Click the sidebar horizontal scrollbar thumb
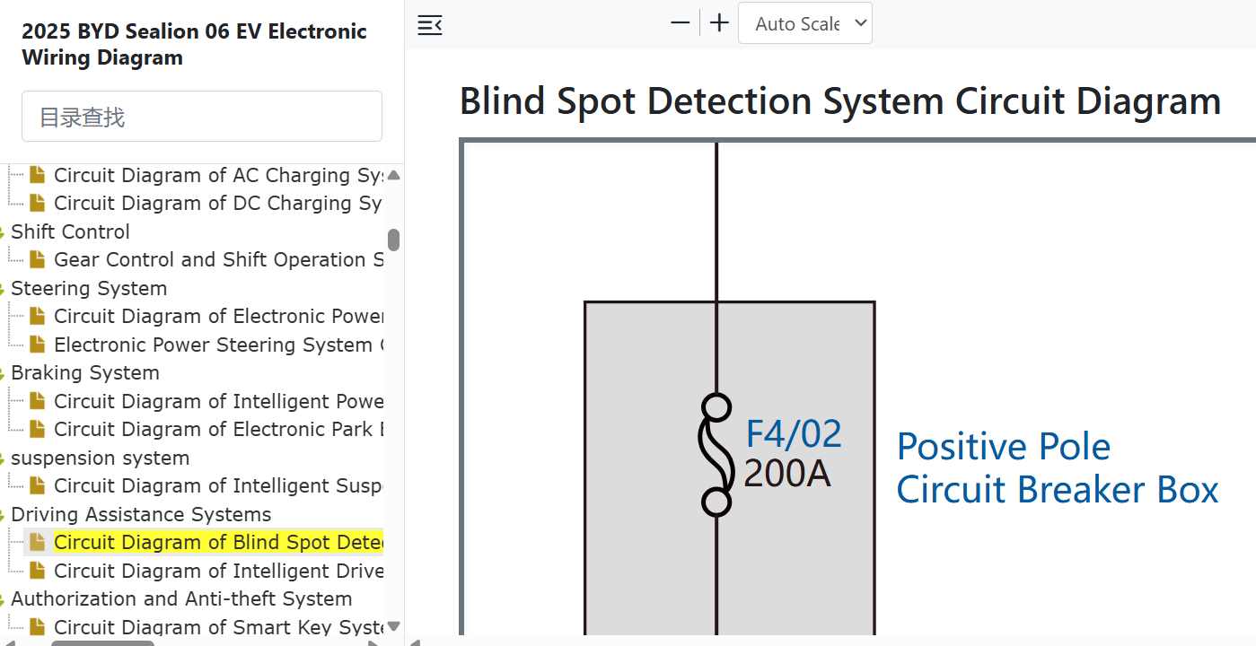Image resolution: width=1256 pixels, height=646 pixels. 102,642
